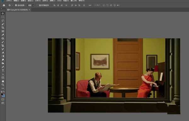Swap foreground and background colors
The width and height of the screenshot is (189, 121).
4,92
